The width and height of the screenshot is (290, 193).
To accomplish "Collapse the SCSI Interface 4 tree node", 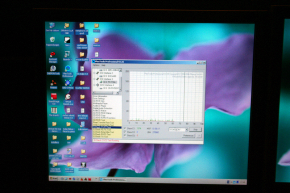I will 94,85.
